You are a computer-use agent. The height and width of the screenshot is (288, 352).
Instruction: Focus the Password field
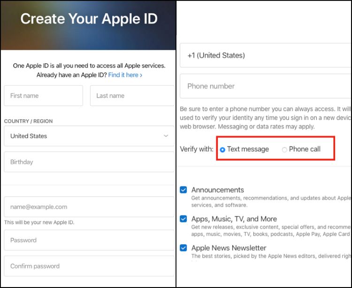click(x=89, y=240)
